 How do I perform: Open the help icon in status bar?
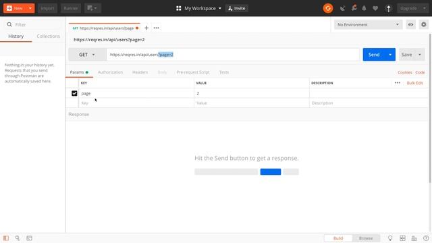[426, 238]
